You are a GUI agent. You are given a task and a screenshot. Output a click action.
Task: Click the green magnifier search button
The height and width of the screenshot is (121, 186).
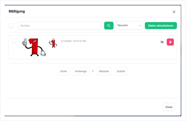coord(109,26)
